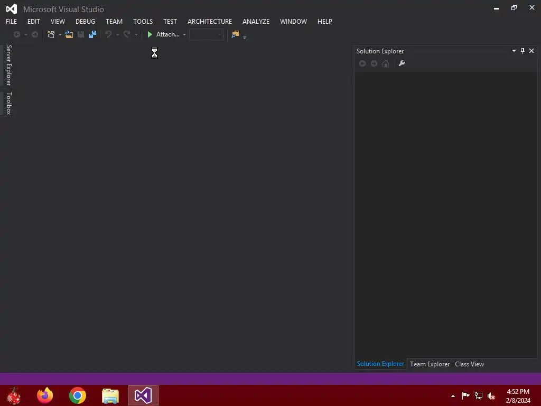541x406 pixels.
Task: Open the DEBUG menu
Action: (x=85, y=21)
